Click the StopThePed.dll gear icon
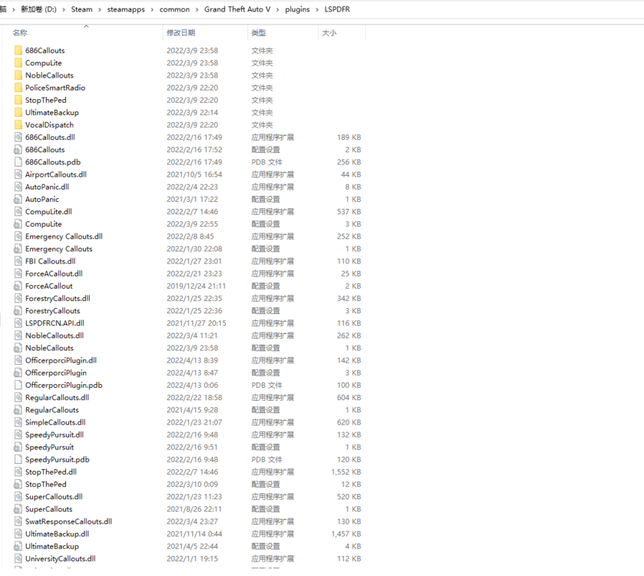 click(x=17, y=472)
